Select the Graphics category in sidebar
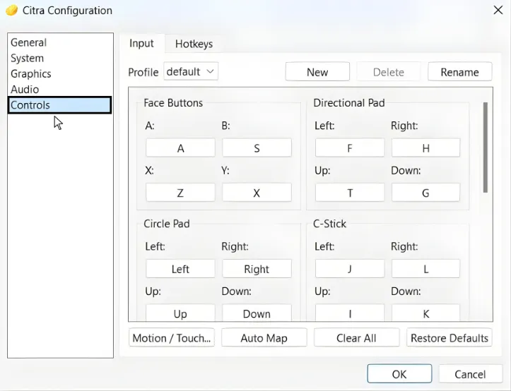The image size is (511, 391). (60, 73)
